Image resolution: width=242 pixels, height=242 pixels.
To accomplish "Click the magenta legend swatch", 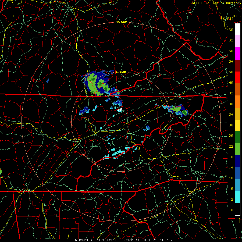I will [237, 54].
